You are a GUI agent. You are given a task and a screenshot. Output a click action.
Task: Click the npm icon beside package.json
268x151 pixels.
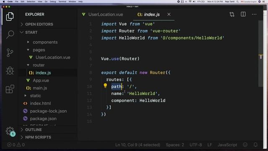click(25, 118)
